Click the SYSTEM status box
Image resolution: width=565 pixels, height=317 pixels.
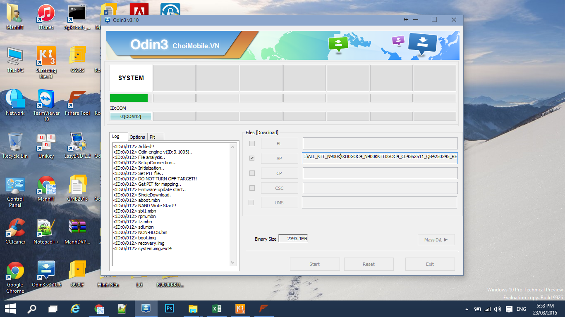click(131, 78)
